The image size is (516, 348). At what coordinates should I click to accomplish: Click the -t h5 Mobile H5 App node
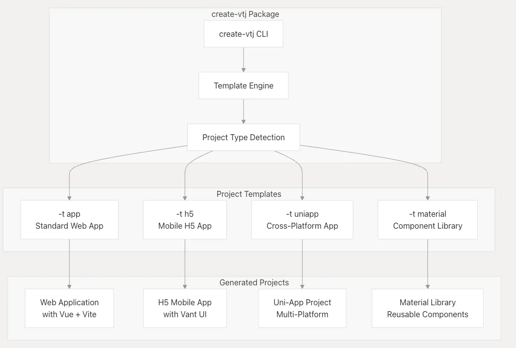(185, 220)
